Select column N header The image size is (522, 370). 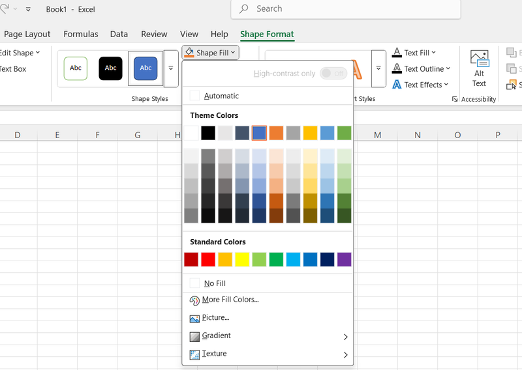click(418, 135)
